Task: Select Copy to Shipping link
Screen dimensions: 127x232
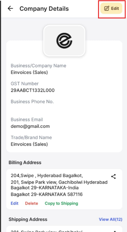Action: pos(62,203)
